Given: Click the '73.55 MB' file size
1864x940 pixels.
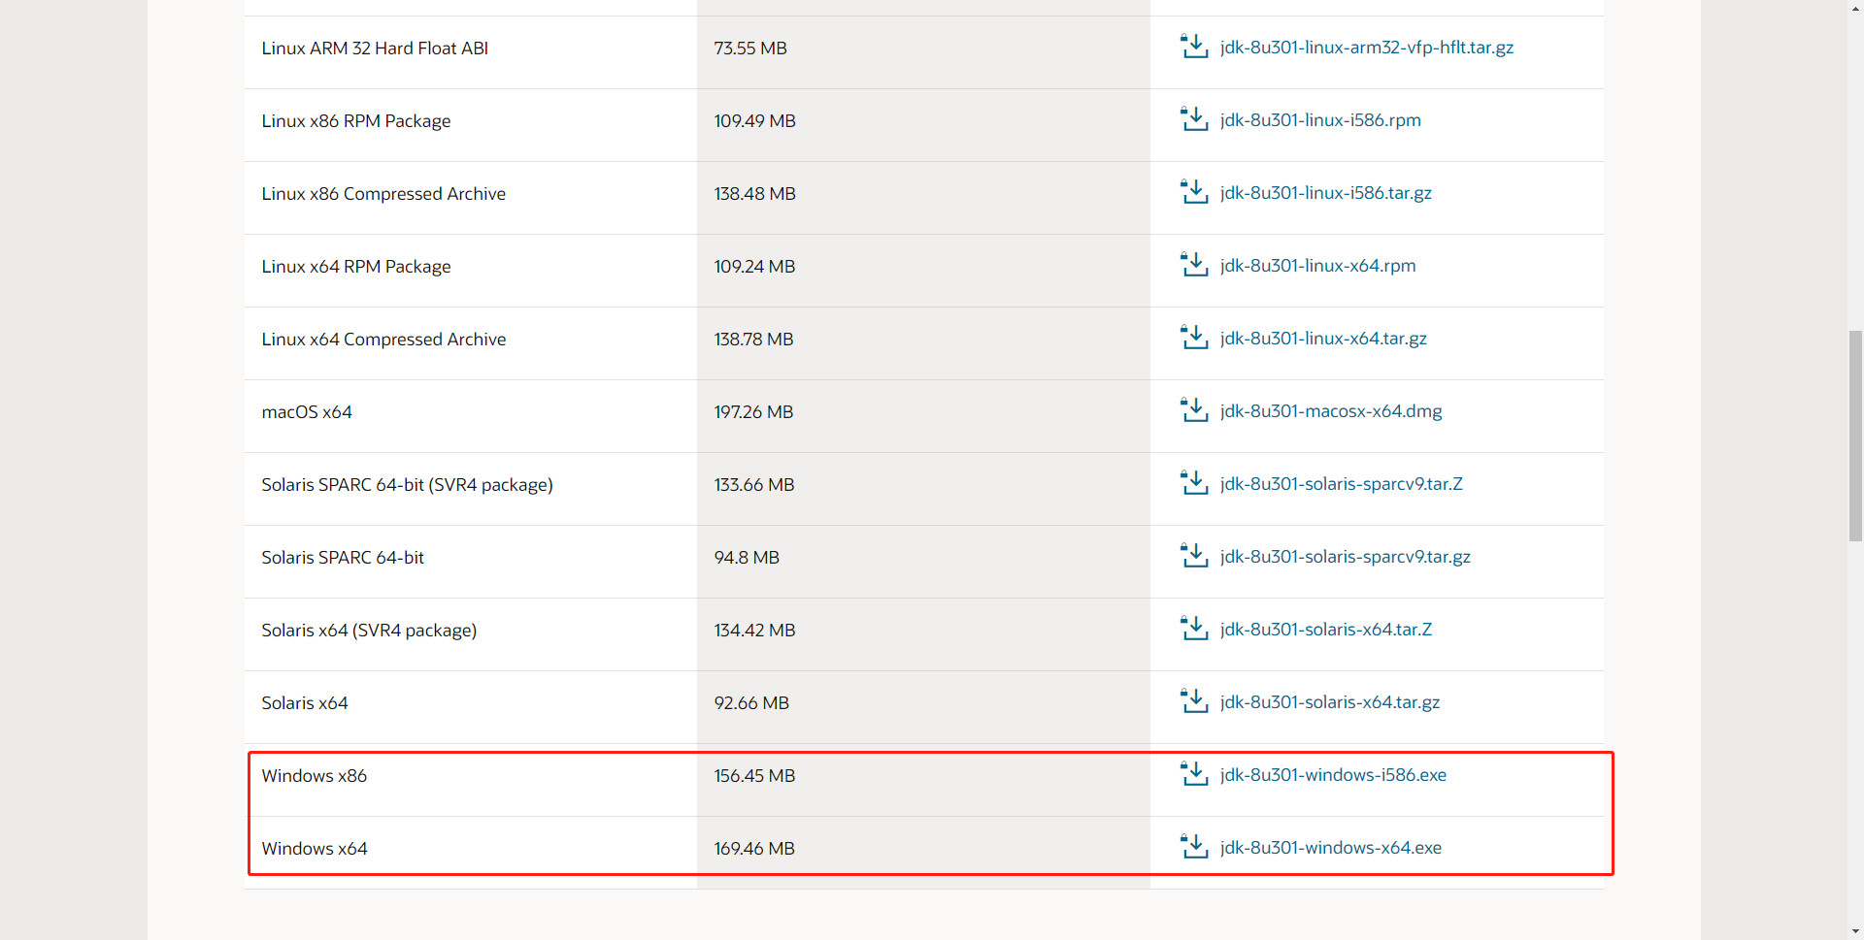Looking at the screenshot, I should (x=750, y=49).
